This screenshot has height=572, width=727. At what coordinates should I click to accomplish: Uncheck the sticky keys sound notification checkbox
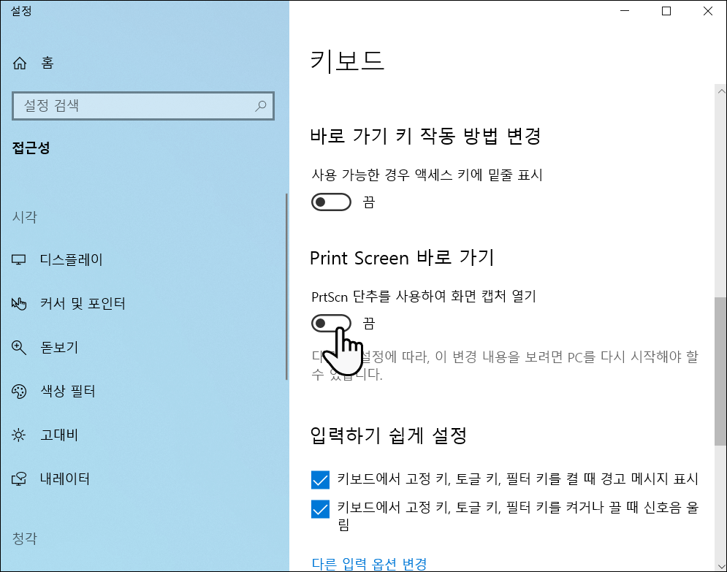[320, 508]
